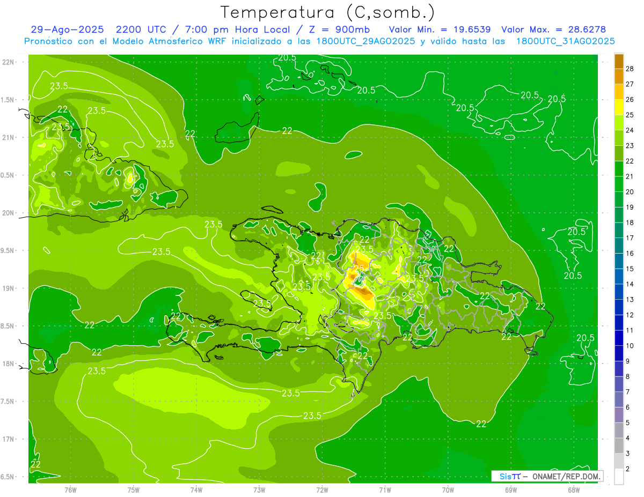644x497 pixels.
Task: Click "Valor Max. = 28.6278" text
Action: pos(553,29)
